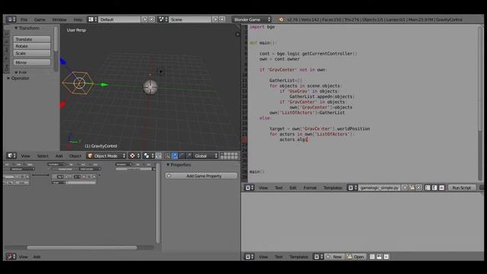This screenshot has width=487, height=274.
Task: Toggle word wrap display
Action: [434, 188]
